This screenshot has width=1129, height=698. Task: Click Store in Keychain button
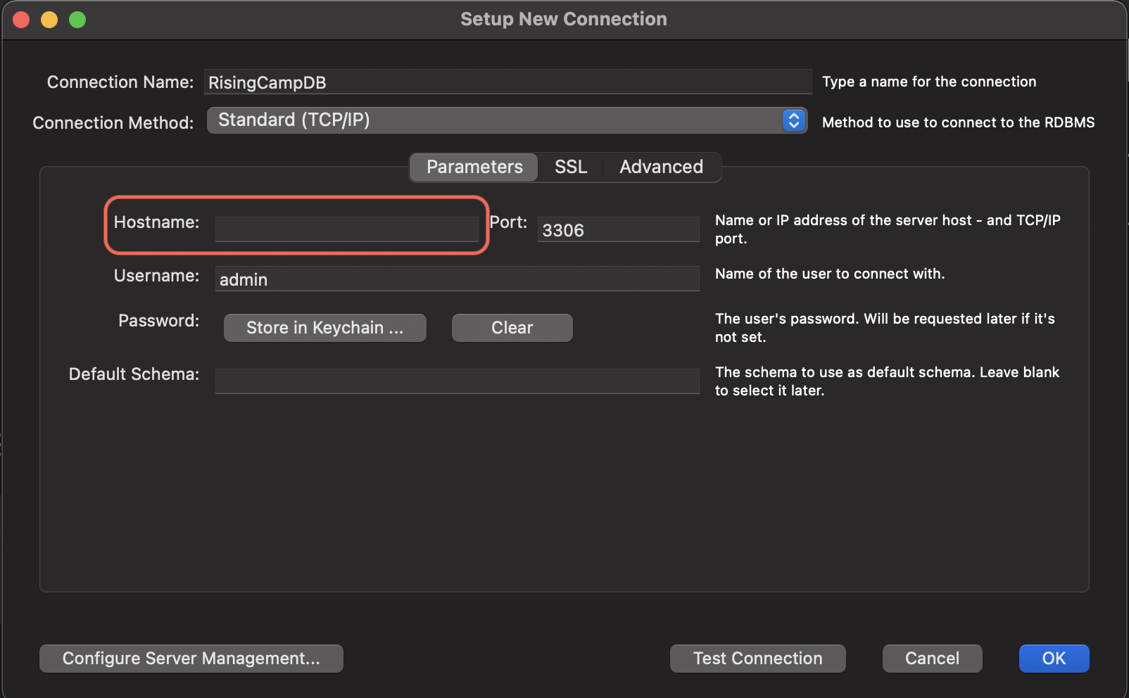(x=325, y=328)
